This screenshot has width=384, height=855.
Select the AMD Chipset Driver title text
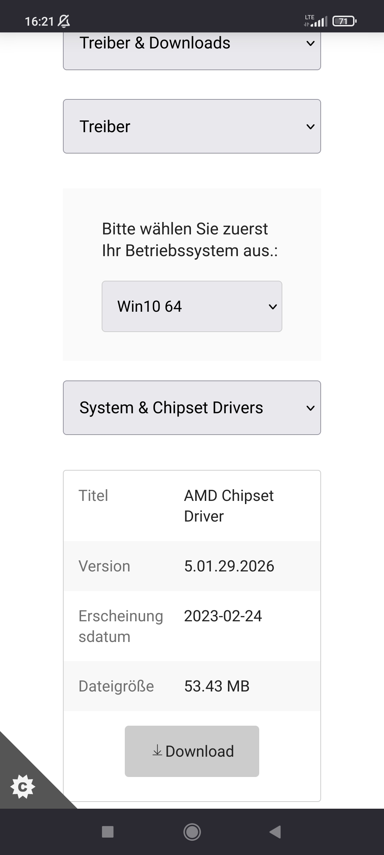click(x=229, y=506)
